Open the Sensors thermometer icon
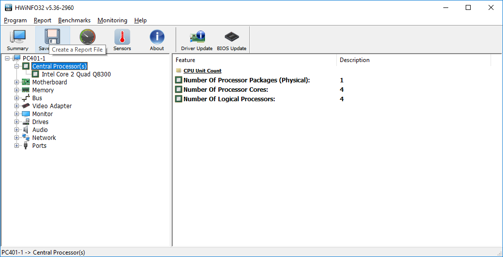 click(x=122, y=37)
